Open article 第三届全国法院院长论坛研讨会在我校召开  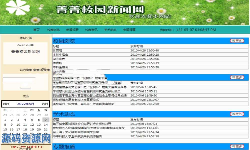[82, 124]
